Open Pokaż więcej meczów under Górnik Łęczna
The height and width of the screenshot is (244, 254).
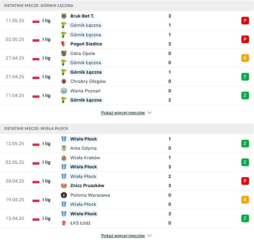click(123, 113)
